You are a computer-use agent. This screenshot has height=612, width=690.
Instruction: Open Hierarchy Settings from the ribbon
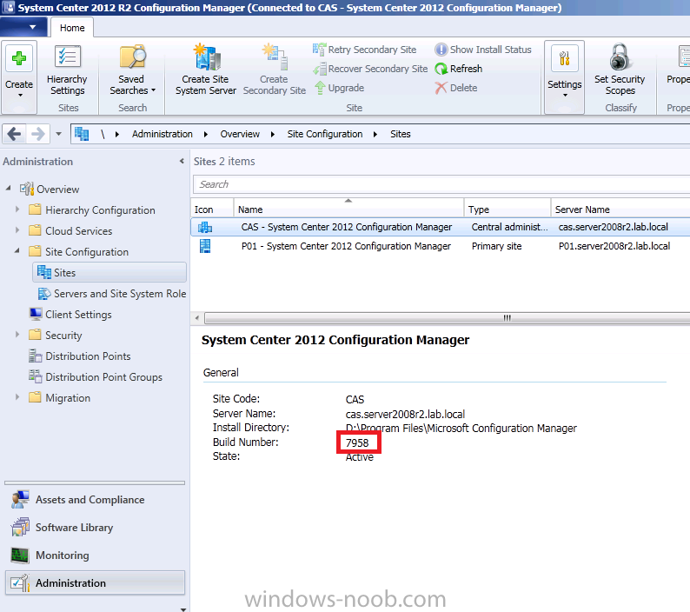[x=67, y=70]
